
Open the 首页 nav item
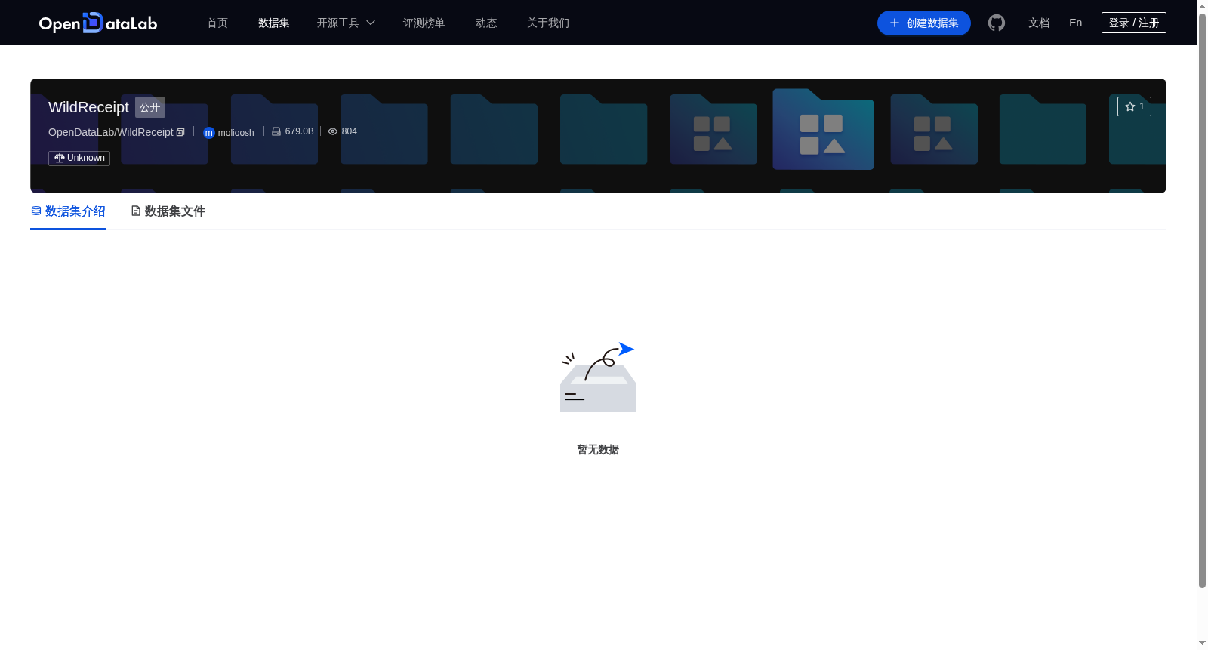click(217, 23)
